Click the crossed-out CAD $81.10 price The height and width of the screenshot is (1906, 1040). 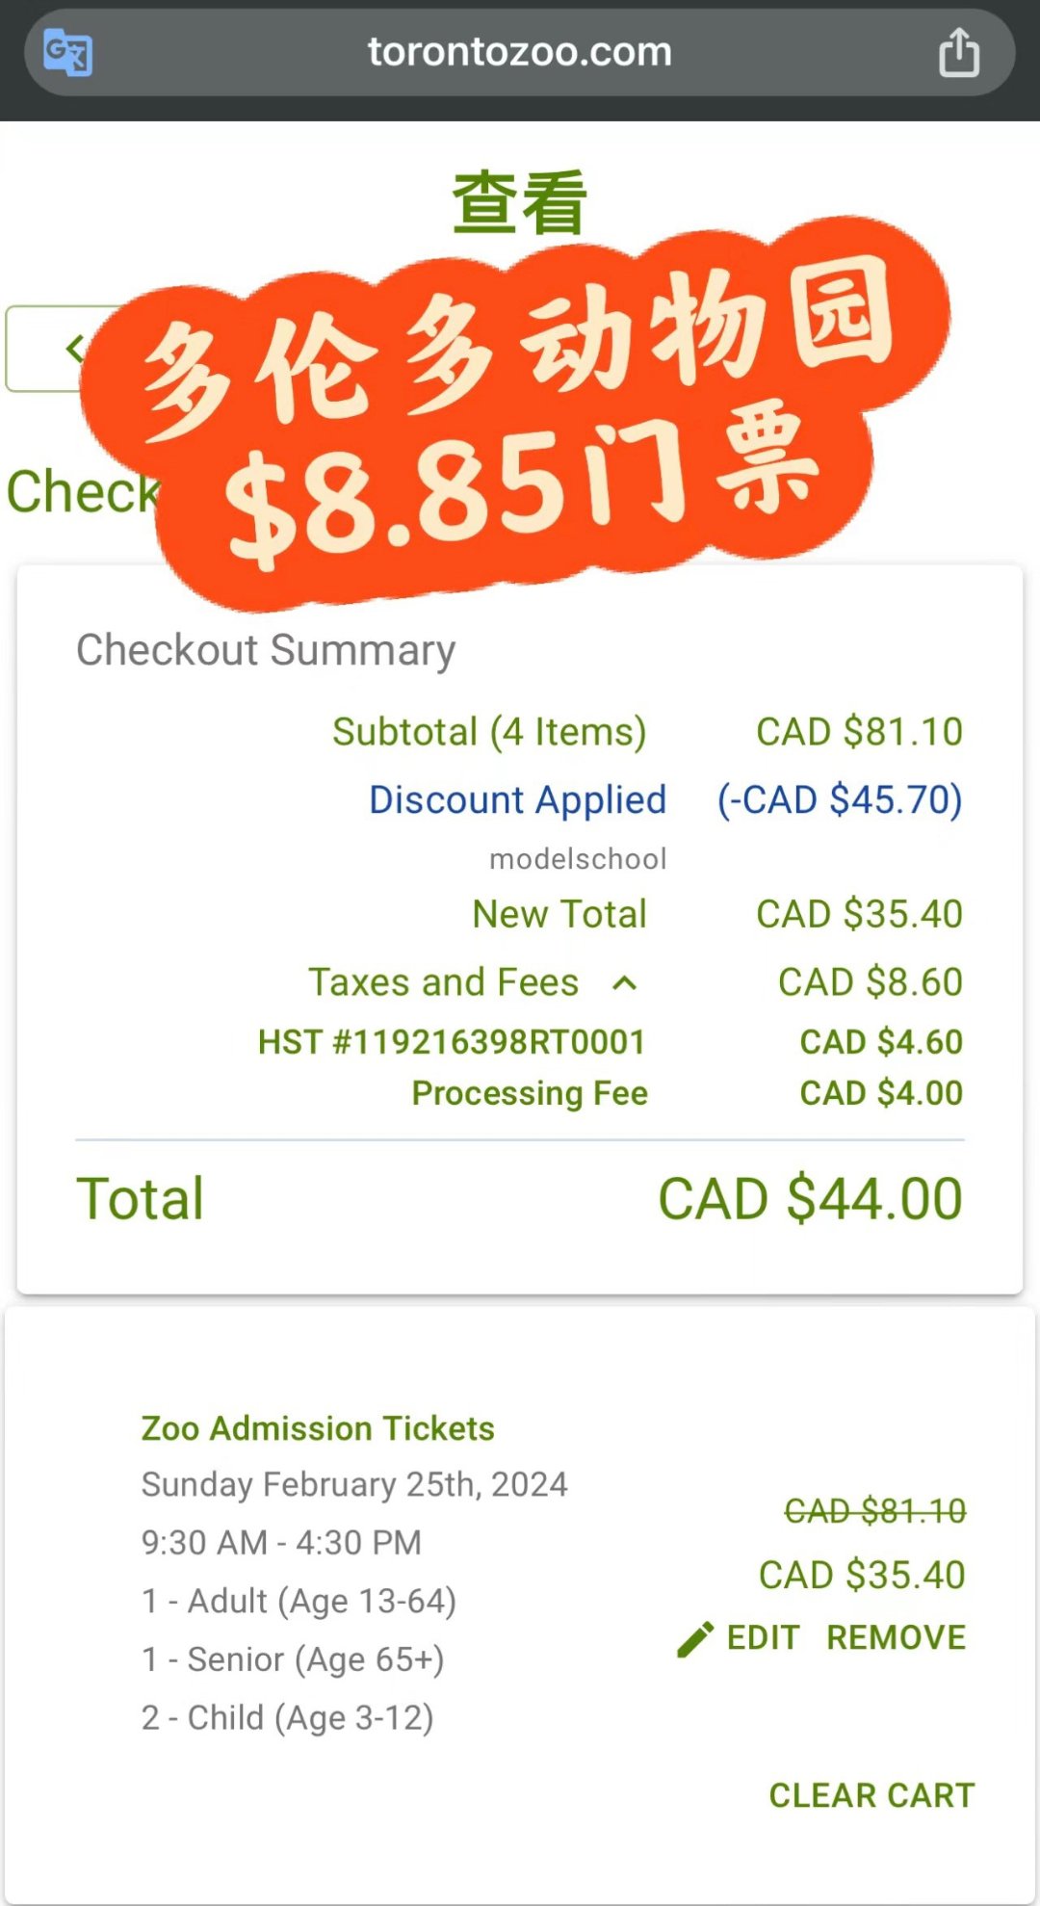874,1510
